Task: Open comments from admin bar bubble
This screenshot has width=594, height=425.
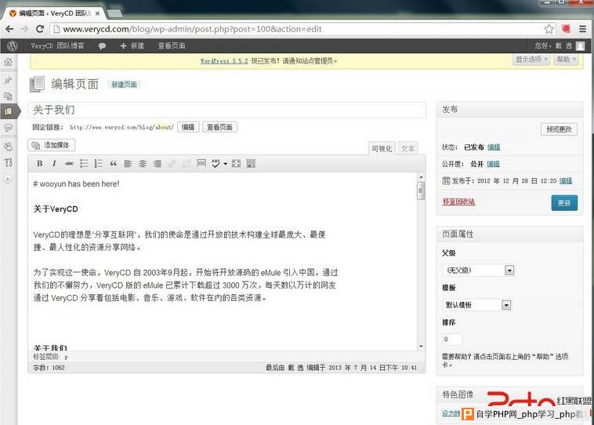Action: [102, 46]
